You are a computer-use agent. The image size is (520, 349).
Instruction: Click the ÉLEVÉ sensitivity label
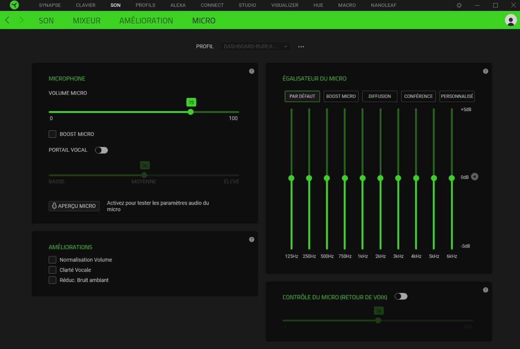(x=231, y=182)
